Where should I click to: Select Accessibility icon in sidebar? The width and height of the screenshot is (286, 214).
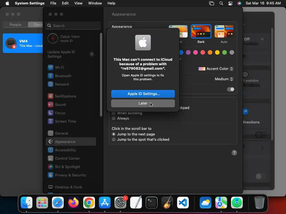51,150
